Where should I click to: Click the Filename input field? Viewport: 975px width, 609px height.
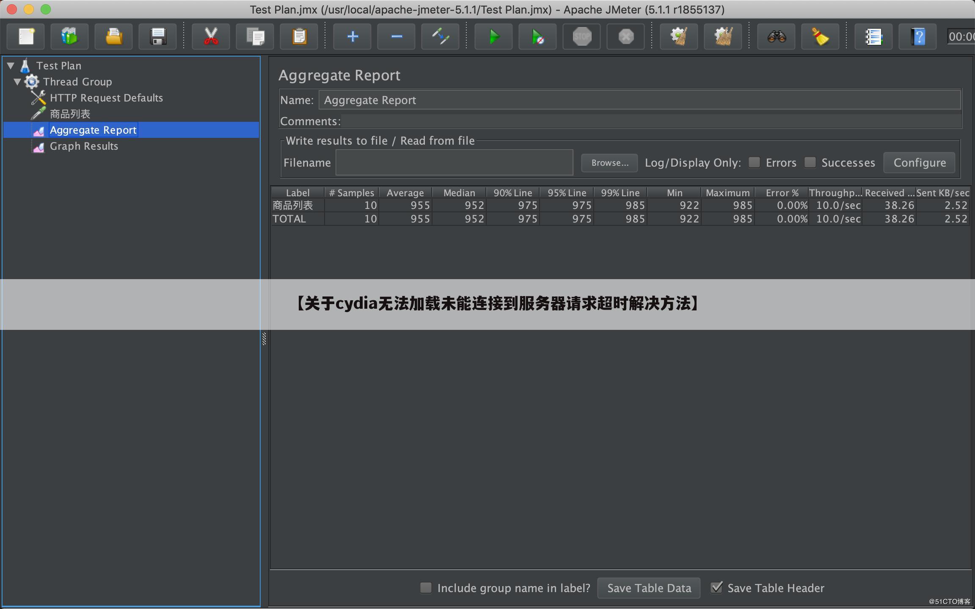point(454,163)
